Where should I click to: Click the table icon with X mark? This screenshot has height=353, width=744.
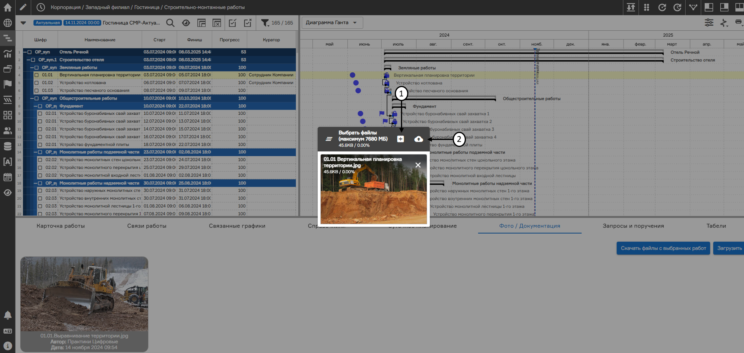(x=217, y=23)
